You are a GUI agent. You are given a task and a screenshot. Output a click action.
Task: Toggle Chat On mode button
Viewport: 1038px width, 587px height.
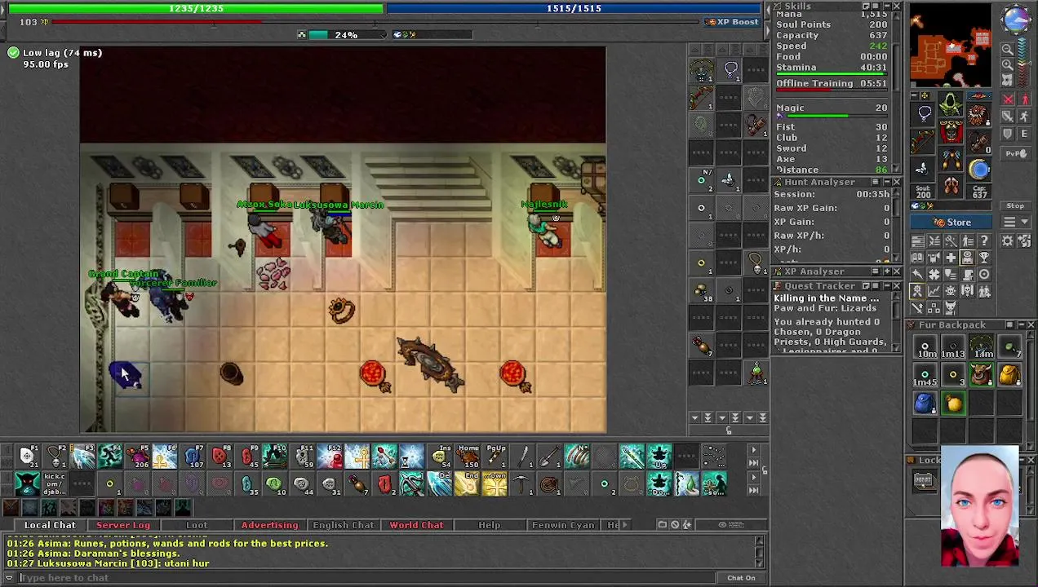coord(741,578)
